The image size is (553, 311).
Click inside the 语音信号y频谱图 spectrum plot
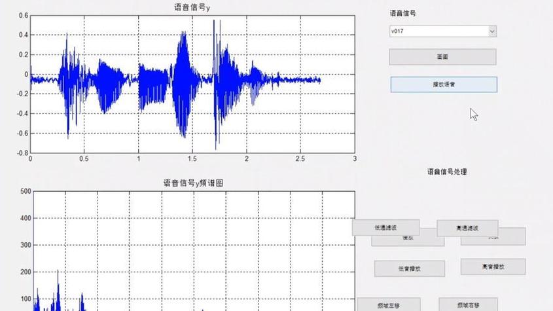tap(194, 251)
